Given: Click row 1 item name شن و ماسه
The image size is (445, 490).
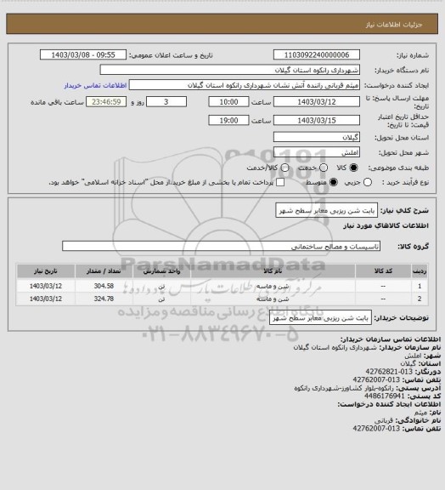Looking at the screenshot, I should (273, 286).
